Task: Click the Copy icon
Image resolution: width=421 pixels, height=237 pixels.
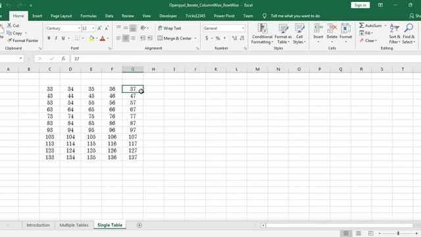Action: coord(9,33)
